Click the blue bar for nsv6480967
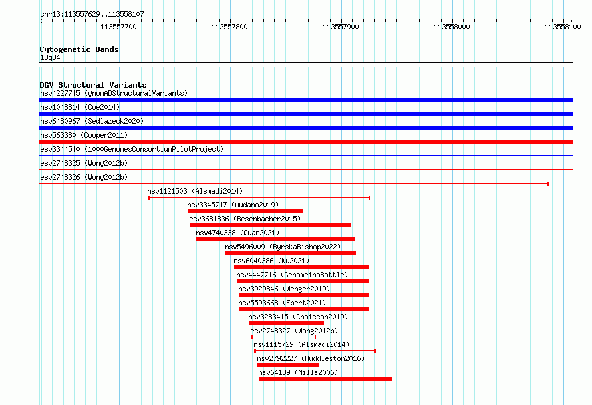 pos(306,128)
